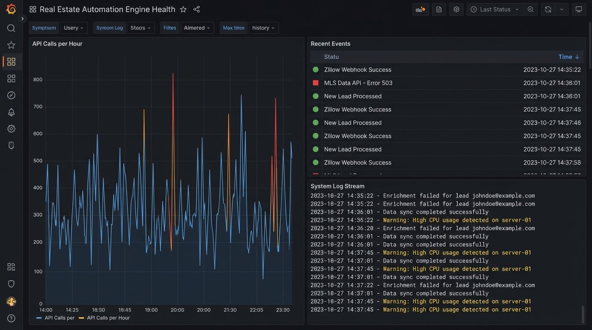Enable kiosk mode with the monitor icon
This screenshot has height=330, width=592.
pyautogui.click(x=579, y=9)
